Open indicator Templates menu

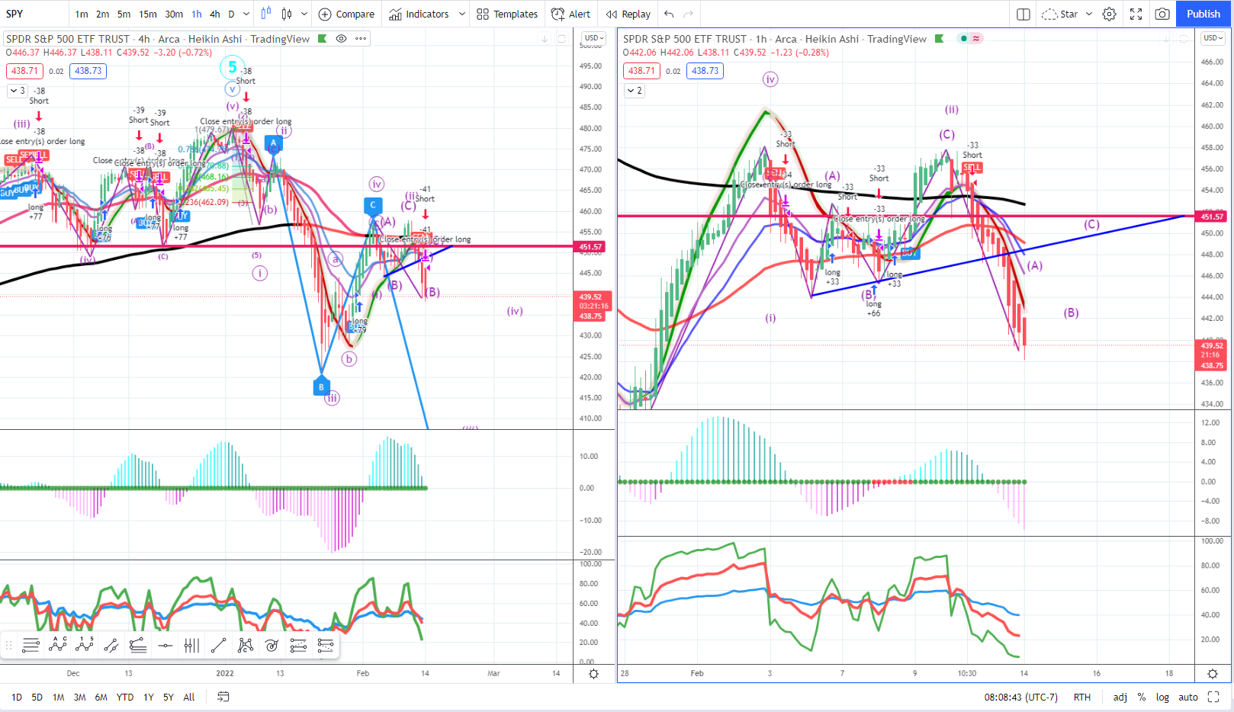click(507, 14)
